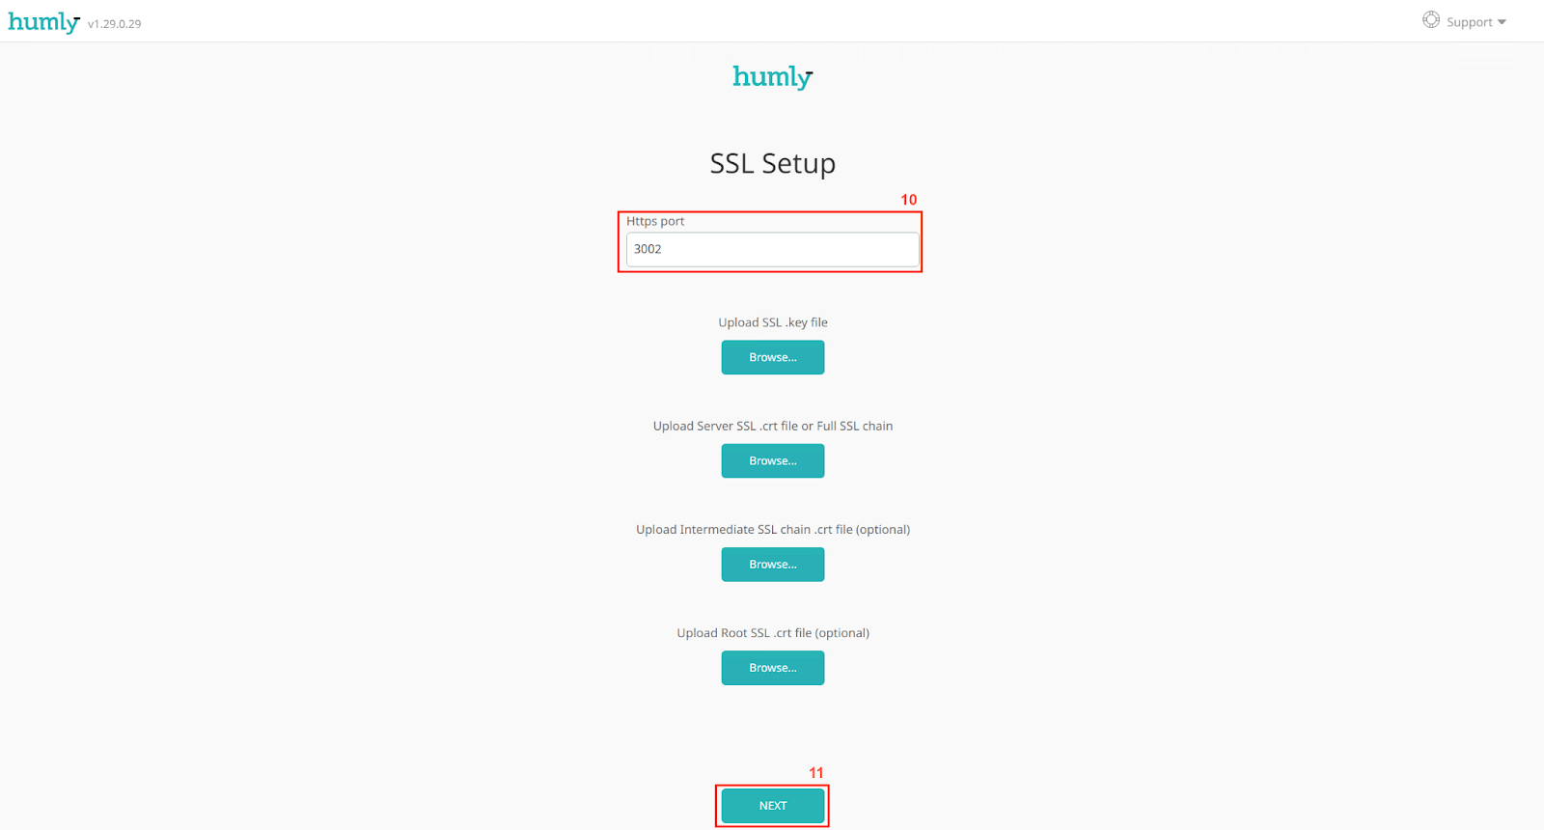1544x830 pixels.
Task: Click the SSL Setup heading
Action: click(772, 164)
